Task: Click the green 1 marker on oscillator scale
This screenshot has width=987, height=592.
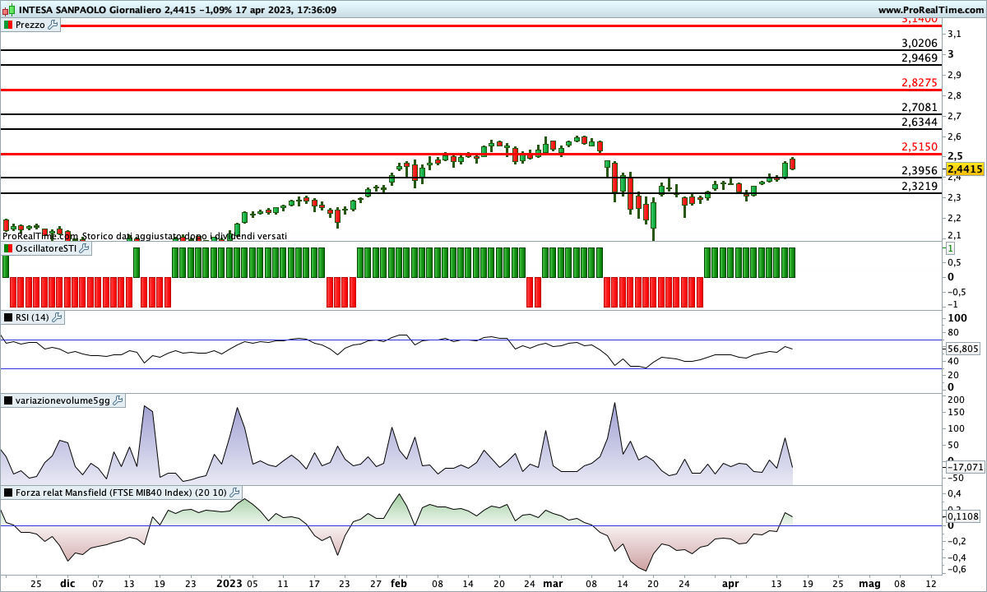Action: coord(951,247)
